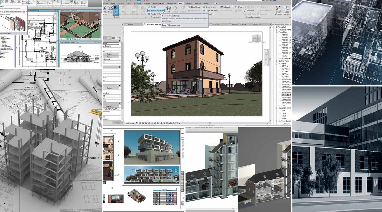This screenshot has height=212, width=382.
Task: Open the type selector dropdown beside Edit Type
Action: [x=110, y=38]
